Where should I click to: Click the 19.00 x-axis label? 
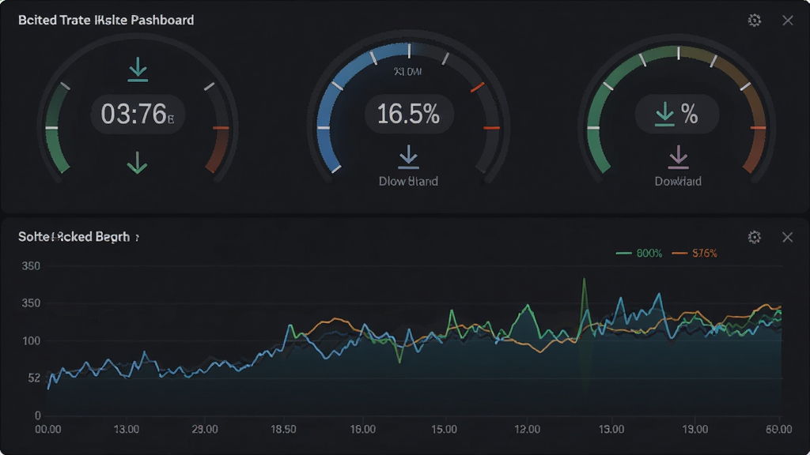(x=695, y=429)
